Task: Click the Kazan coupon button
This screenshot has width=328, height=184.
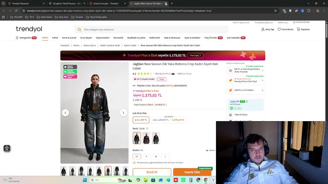Action: (162, 79)
